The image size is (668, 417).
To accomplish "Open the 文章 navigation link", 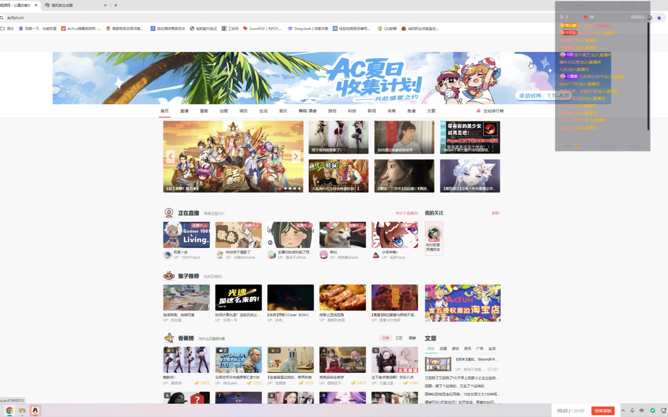I will point(431,111).
